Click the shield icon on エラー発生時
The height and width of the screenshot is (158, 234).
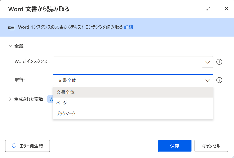14,146
